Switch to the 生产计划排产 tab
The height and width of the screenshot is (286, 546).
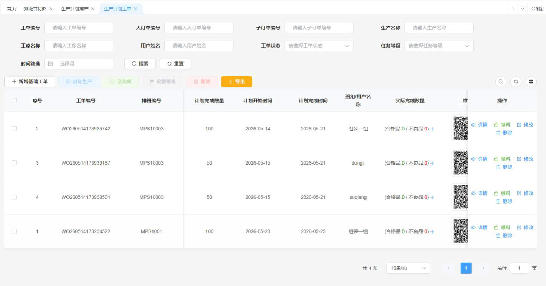(x=75, y=9)
